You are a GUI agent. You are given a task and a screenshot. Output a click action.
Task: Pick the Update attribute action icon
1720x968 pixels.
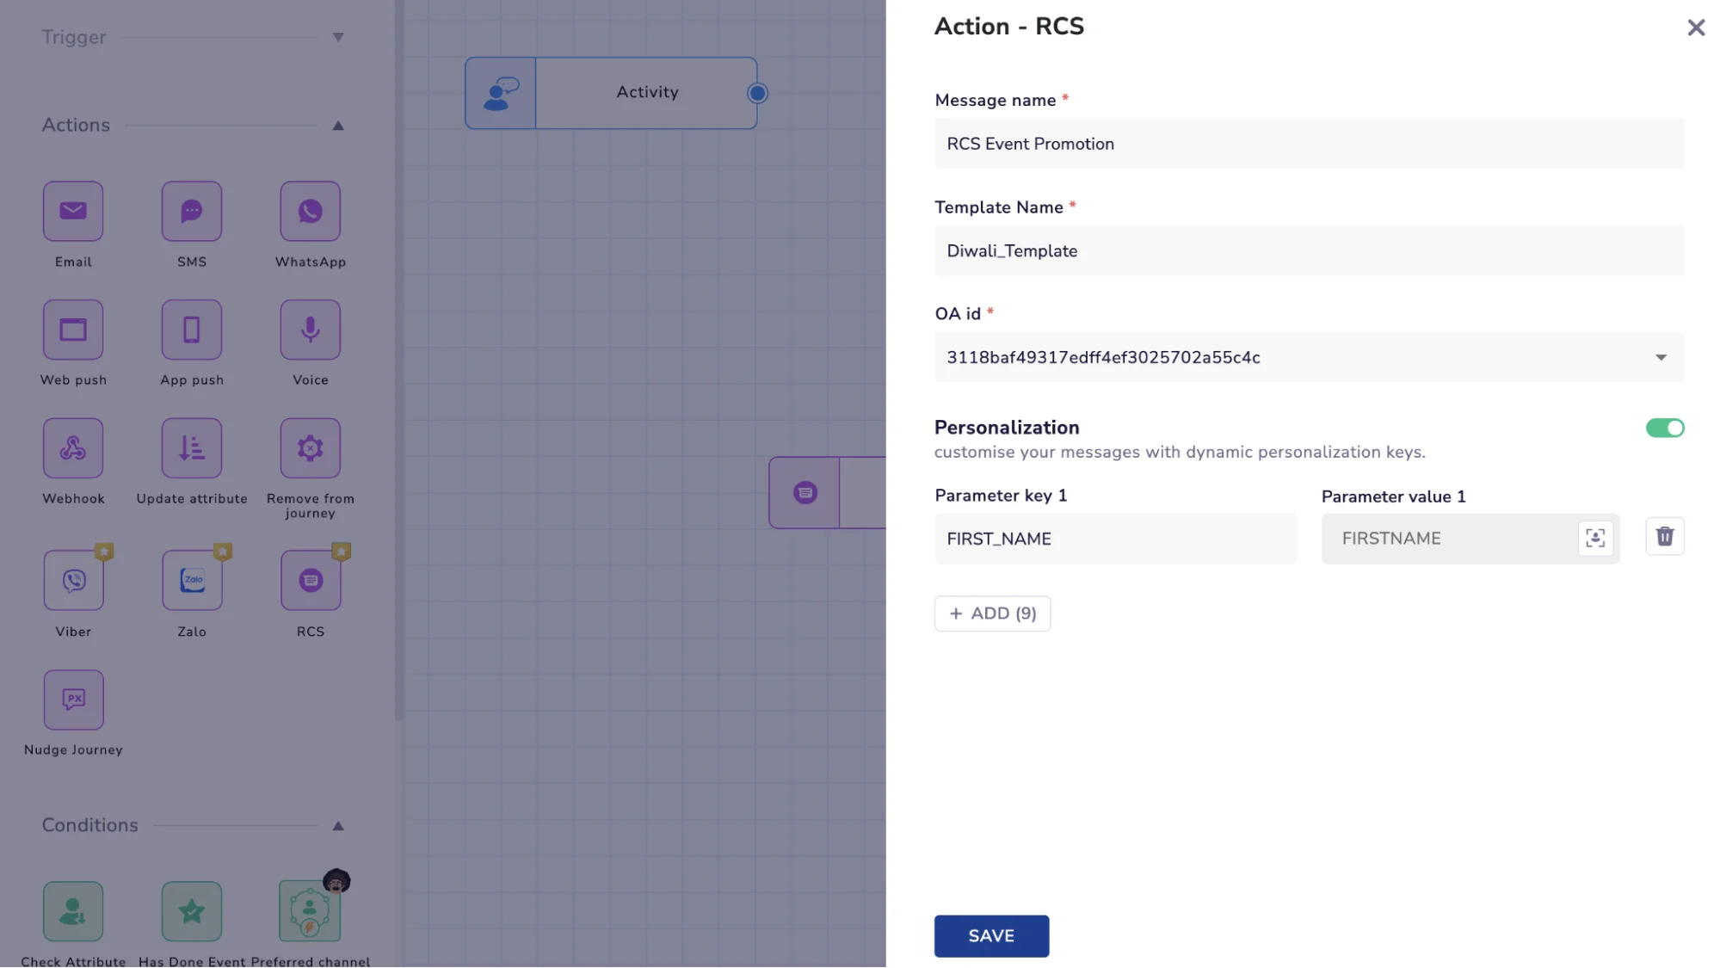pyautogui.click(x=192, y=448)
